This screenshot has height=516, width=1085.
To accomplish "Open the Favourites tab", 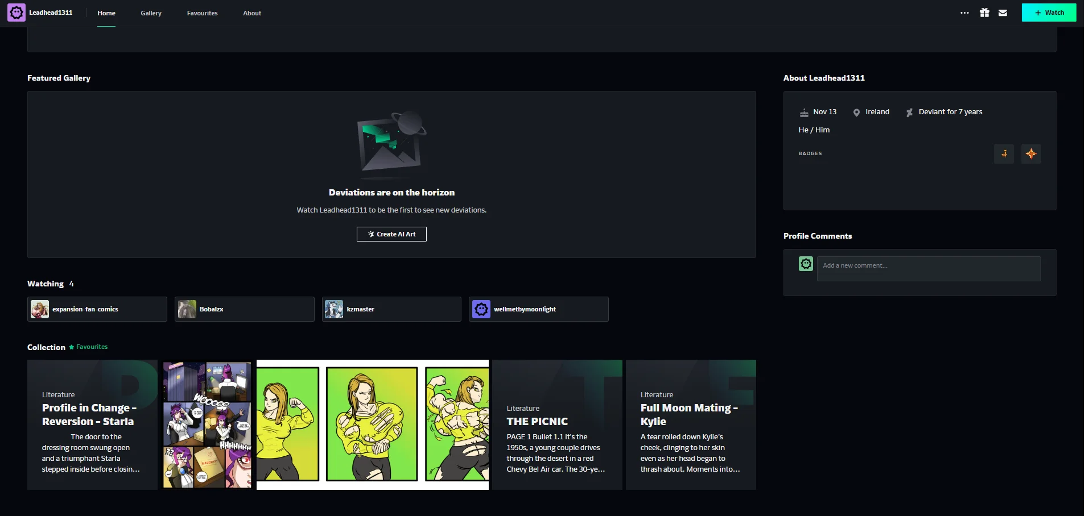I will pos(203,13).
